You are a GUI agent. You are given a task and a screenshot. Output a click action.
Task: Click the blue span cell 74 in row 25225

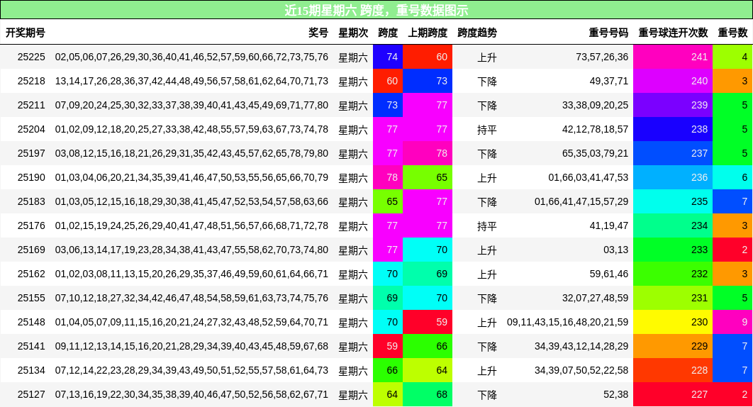click(x=388, y=57)
